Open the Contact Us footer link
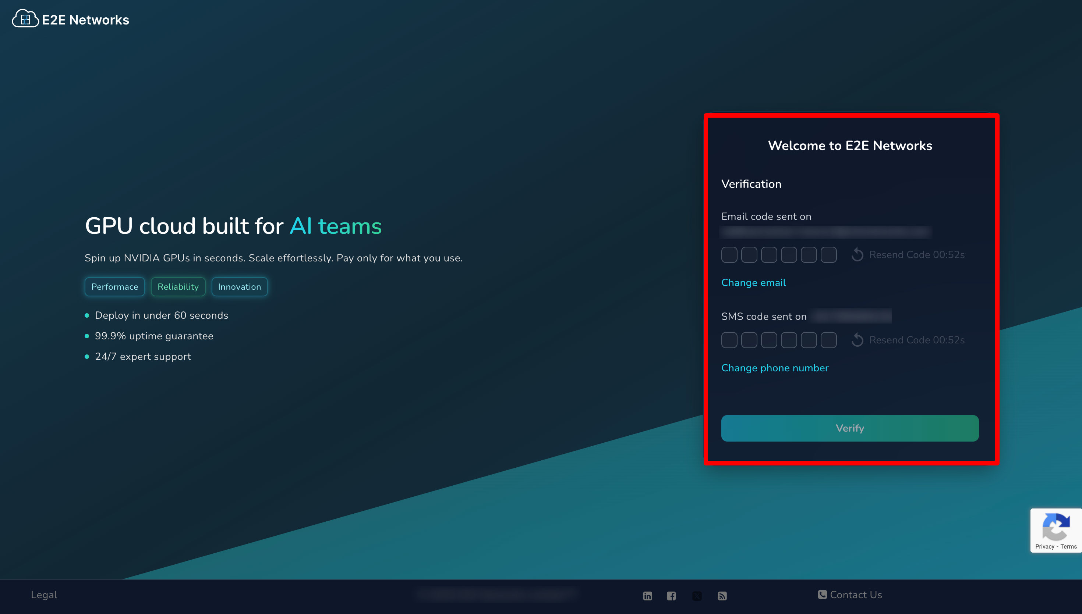The width and height of the screenshot is (1082, 614). tap(850, 595)
